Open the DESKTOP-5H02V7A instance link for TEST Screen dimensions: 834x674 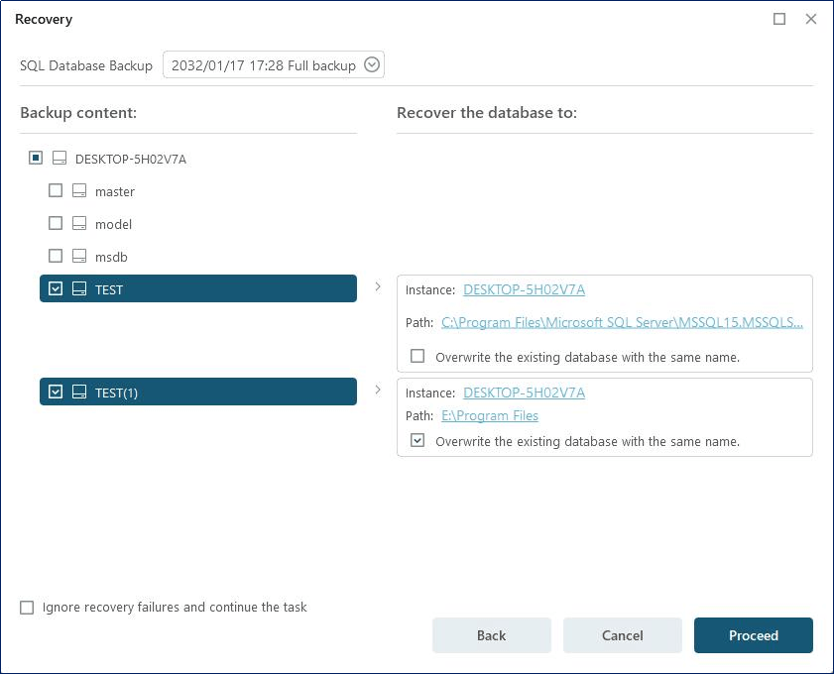pos(524,289)
